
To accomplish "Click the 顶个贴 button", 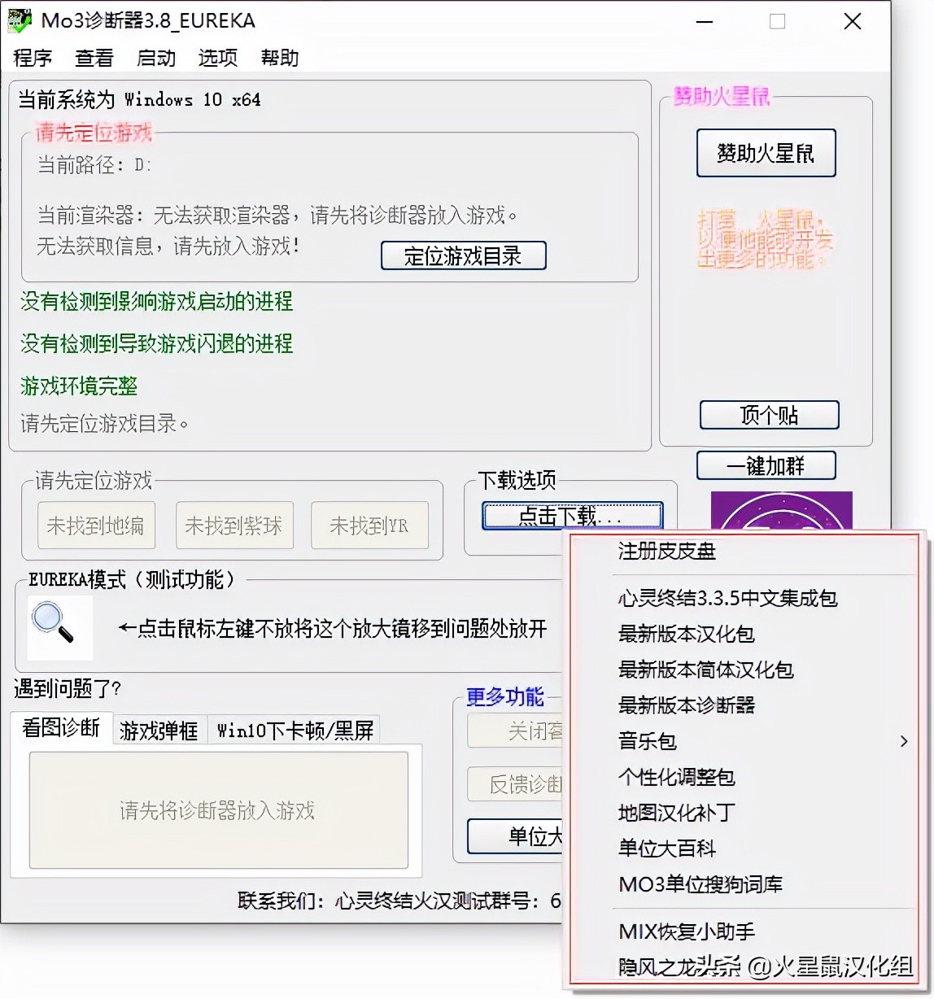I will [768, 415].
